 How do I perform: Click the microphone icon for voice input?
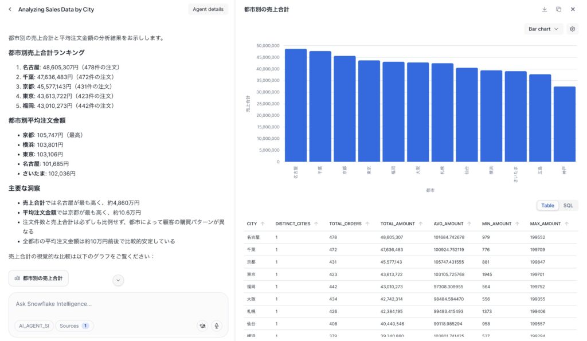point(217,326)
